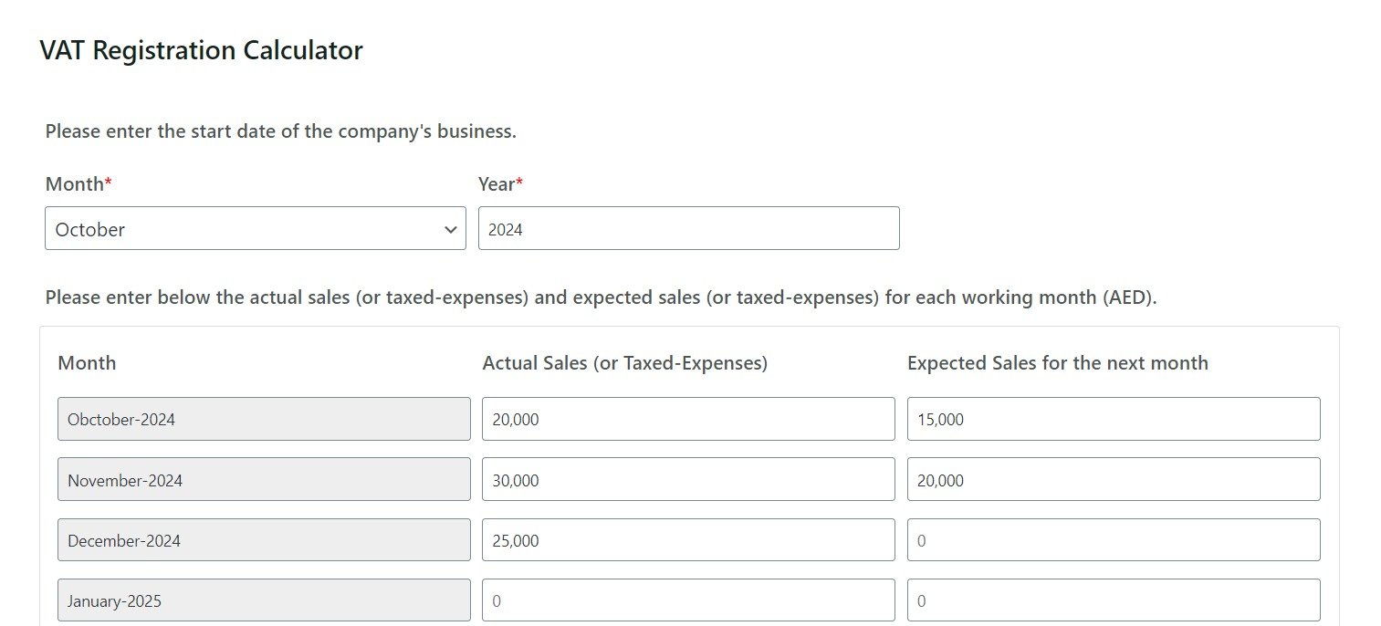Screen dimensions: 1381x626
Task: Click the Year field showing 2024
Action: (x=688, y=229)
